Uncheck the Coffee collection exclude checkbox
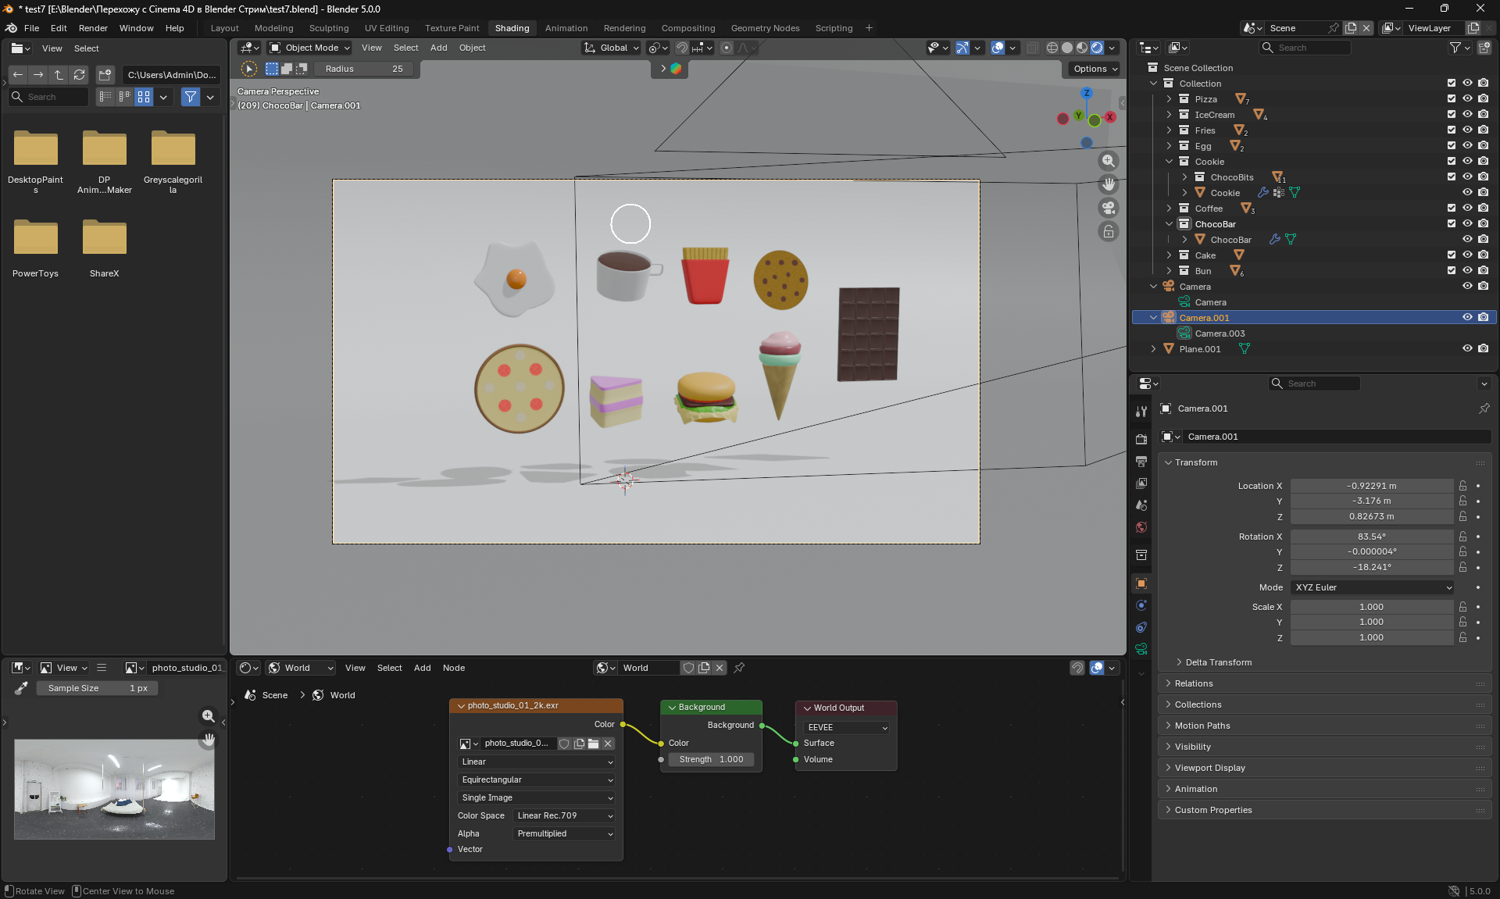This screenshot has height=899, width=1500. (1452, 209)
